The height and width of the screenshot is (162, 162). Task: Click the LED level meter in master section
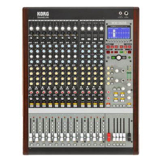point(129,73)
